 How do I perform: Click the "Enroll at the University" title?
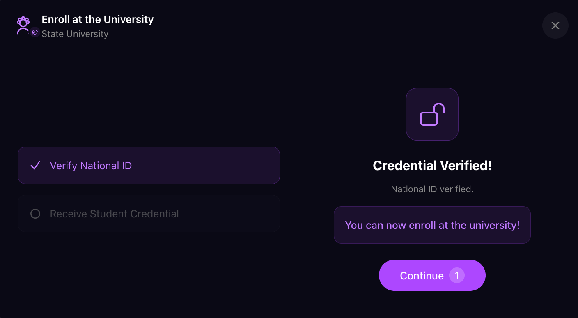click(98, 19)
